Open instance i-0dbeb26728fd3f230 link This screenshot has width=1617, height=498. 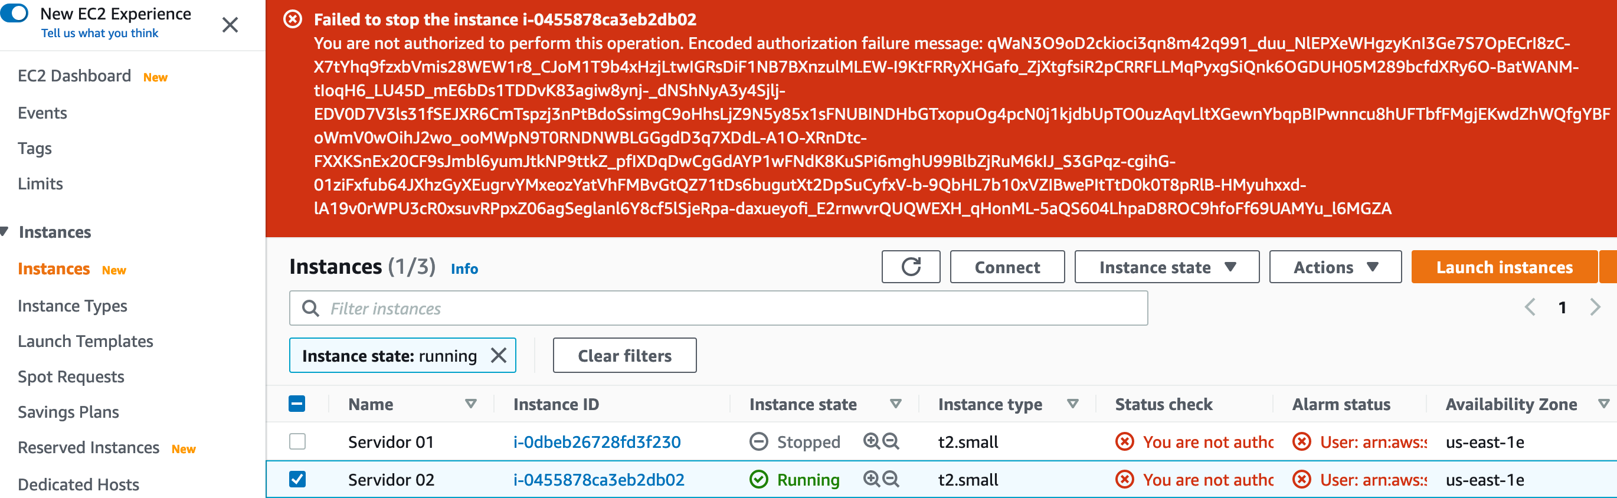click(x=597, y=442)
